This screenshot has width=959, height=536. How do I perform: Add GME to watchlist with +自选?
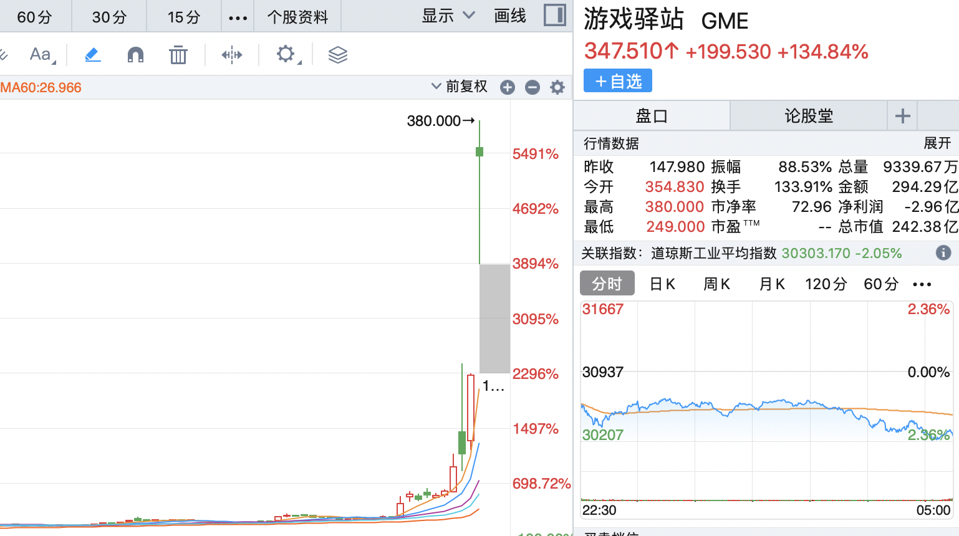point(618,81)
